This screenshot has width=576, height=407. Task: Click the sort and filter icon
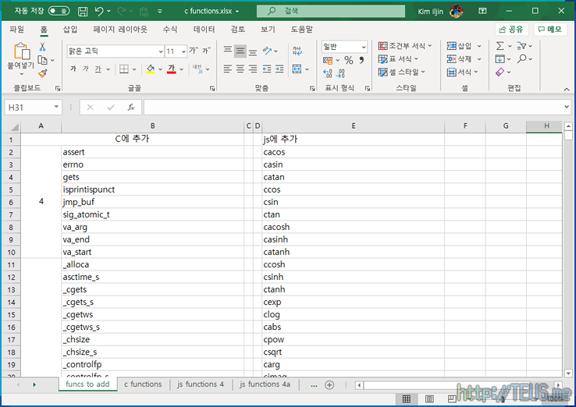521,46
